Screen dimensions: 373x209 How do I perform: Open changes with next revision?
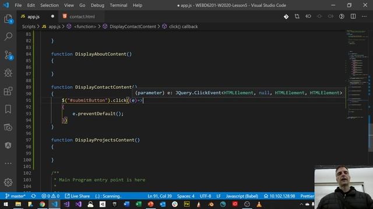click(x=330, y=16)
